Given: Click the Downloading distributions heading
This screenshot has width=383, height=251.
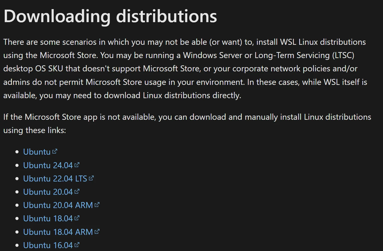Looking at the screenshot, I should click(110, 16).
